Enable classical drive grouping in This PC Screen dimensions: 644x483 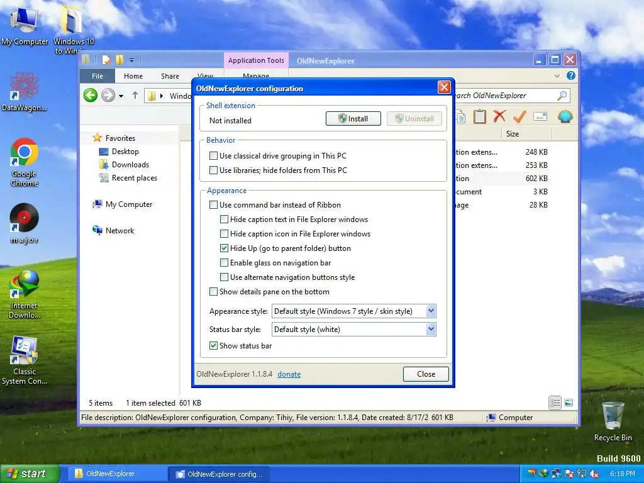[213, 156]
